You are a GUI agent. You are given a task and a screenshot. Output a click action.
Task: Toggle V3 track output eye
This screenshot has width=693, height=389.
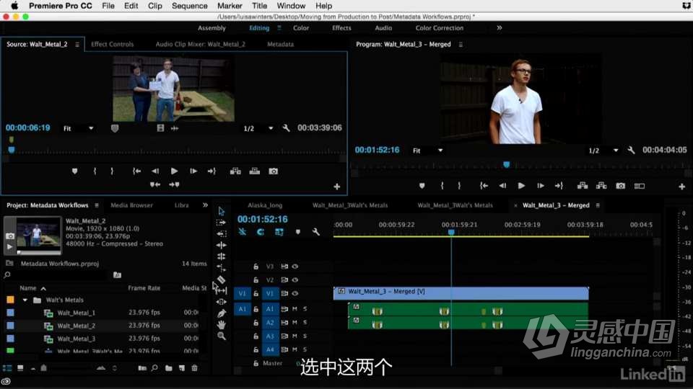(295, 267)
